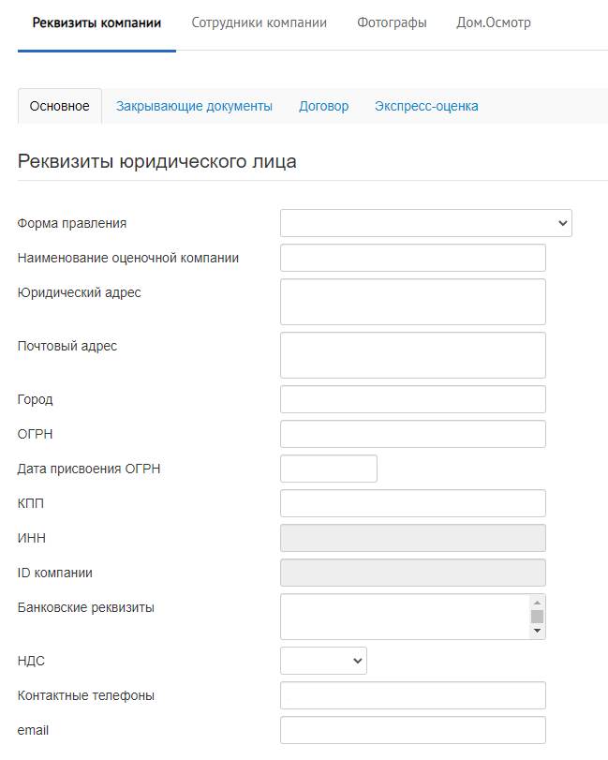
Task: Focus the Юридический адрес text area
Action: (413, 302)
